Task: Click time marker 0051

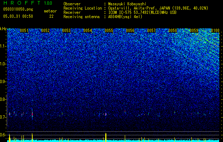Action: click(24, 31)
